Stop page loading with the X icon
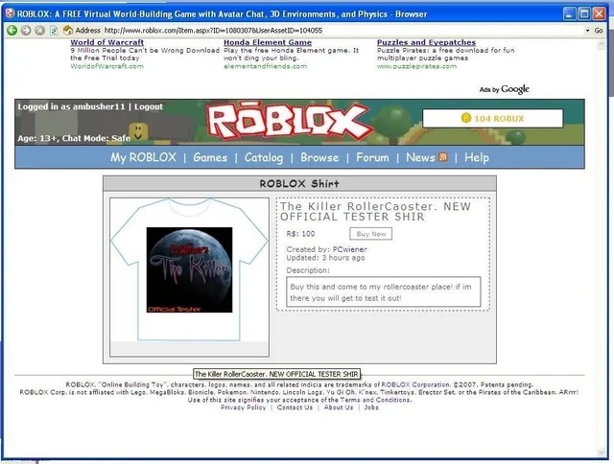This screenshot has width=614, height=464. [x=39, y=30]
